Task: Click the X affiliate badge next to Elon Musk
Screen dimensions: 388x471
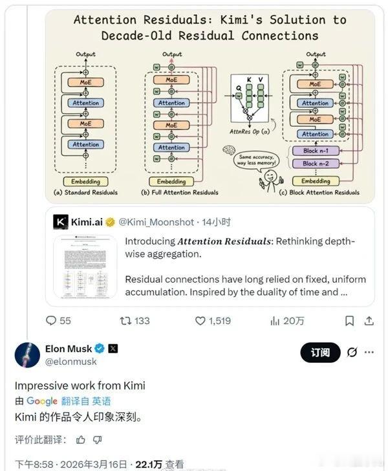Action: click(x=113, y=349)
